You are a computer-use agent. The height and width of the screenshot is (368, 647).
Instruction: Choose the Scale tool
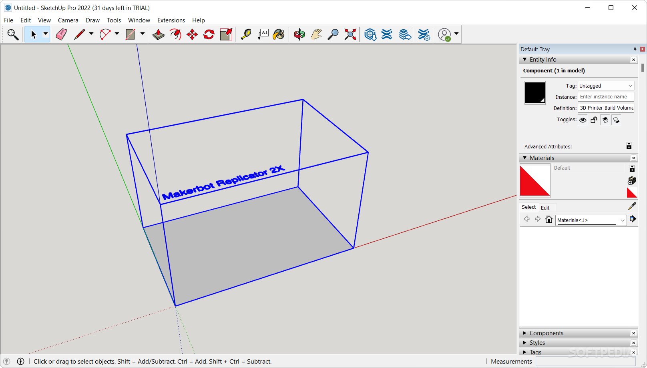pyautogui.click(x=226, y=35)
